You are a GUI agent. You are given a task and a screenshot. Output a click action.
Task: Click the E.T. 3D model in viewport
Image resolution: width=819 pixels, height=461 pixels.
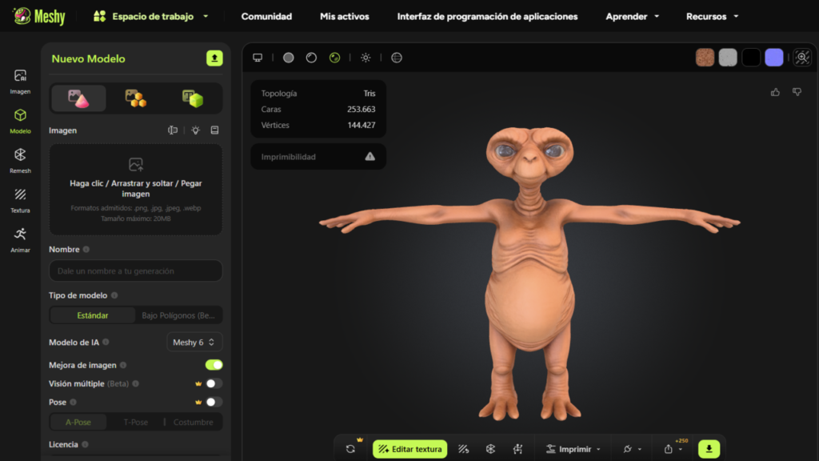[x=529, y=272]
